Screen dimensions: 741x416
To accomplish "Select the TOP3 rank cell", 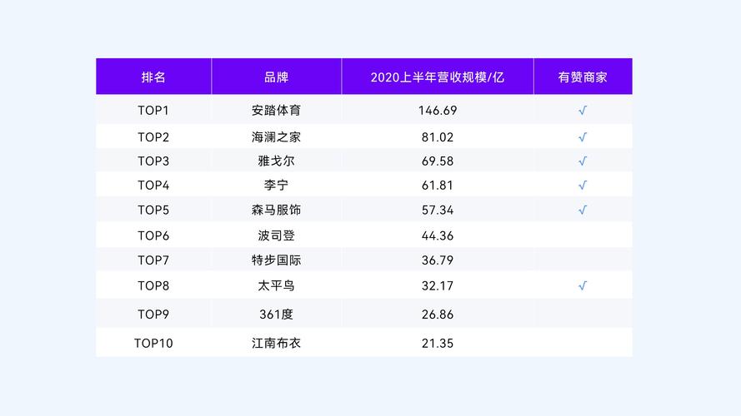I will tap(153, 161).
